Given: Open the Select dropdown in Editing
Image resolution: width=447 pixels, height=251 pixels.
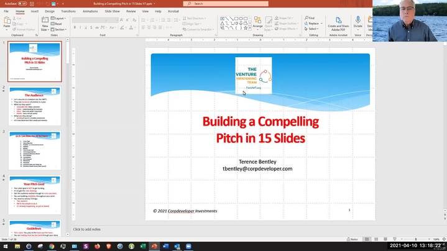Looking at the screenshot, I should coord(311,29).
